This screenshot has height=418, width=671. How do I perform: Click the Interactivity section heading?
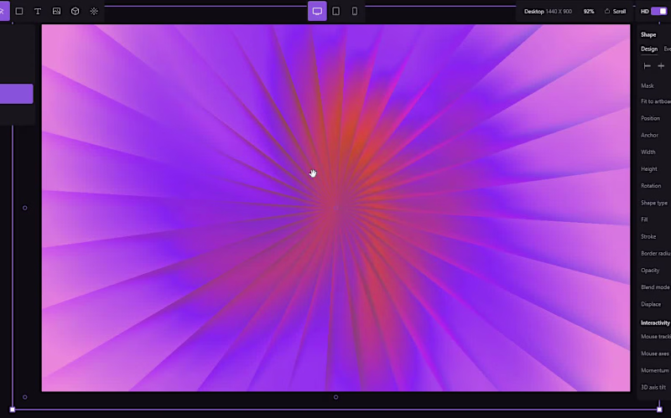(655, 323)
